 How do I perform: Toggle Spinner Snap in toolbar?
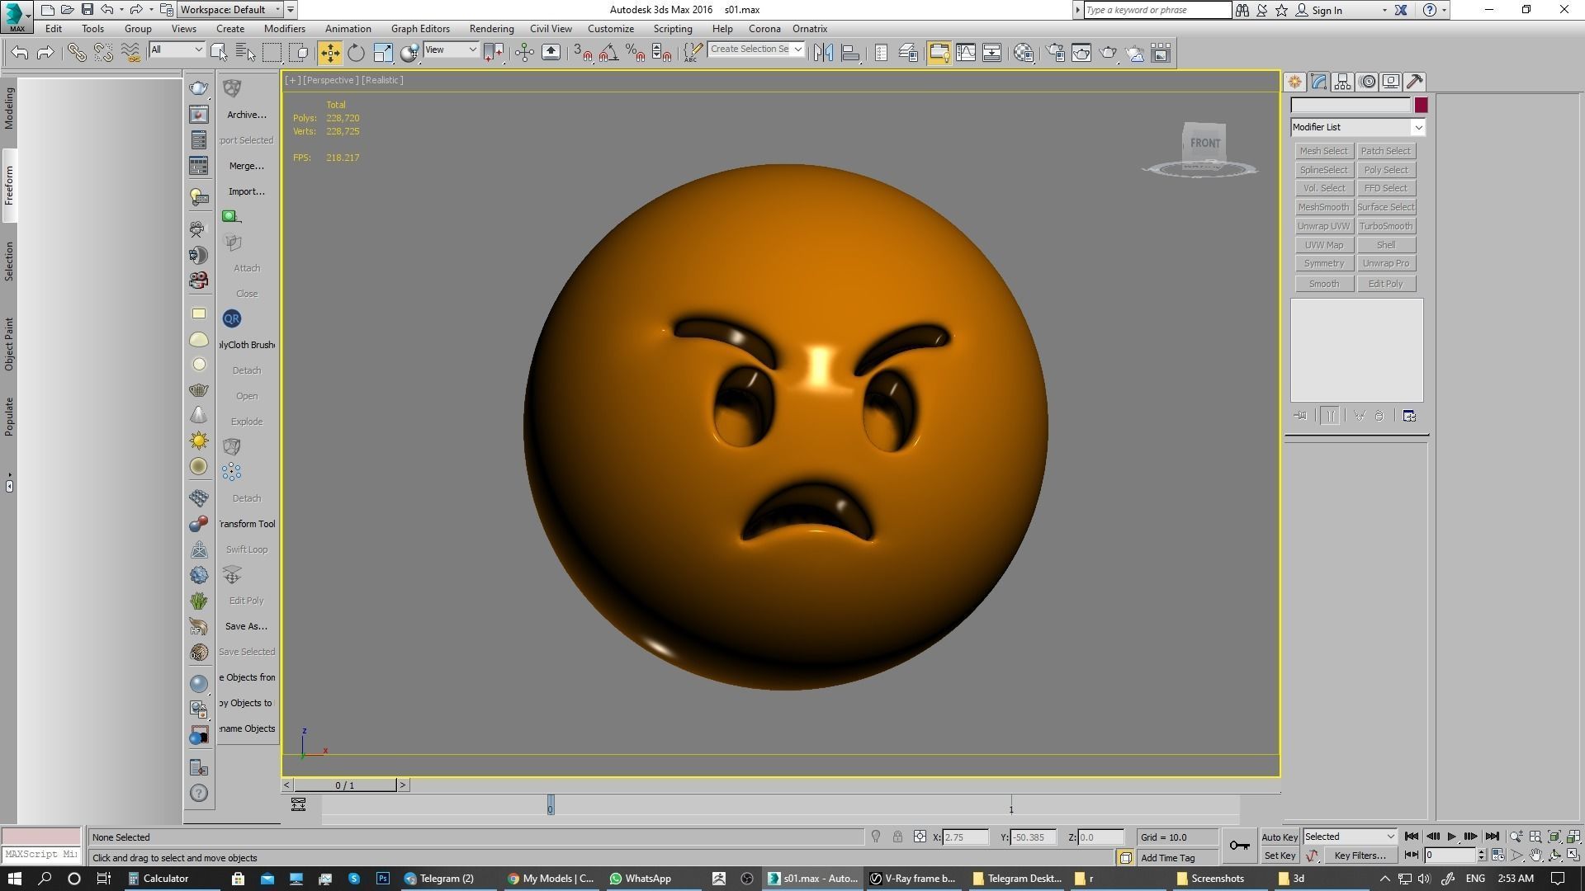click(x=661, y=53)
